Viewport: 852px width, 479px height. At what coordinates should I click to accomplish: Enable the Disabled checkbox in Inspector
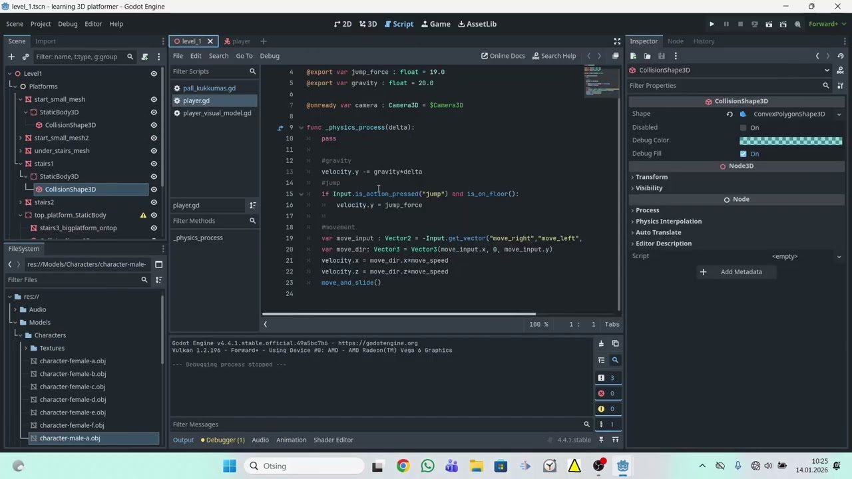744,128
